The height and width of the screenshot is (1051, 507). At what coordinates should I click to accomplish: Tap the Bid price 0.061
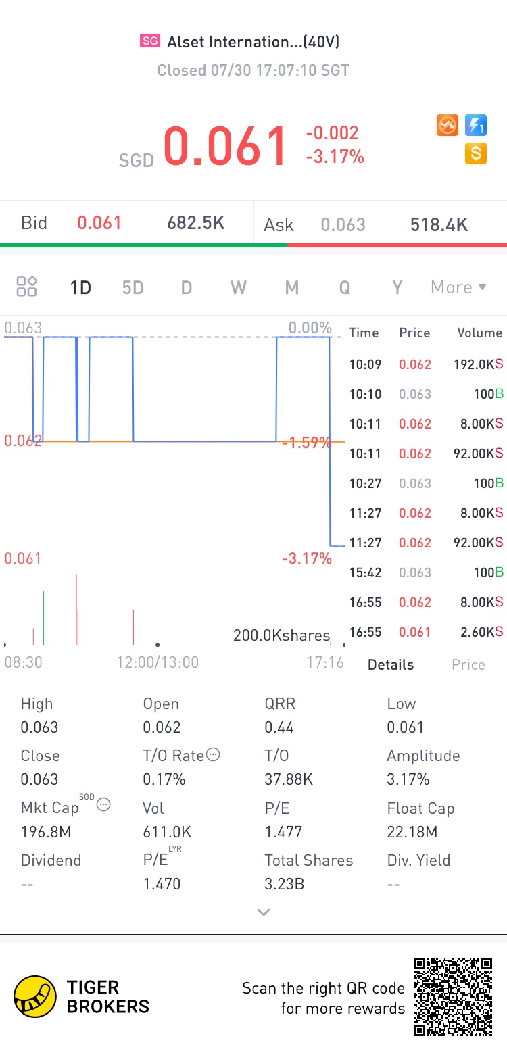pyautogui.click(x=99, y=223)
